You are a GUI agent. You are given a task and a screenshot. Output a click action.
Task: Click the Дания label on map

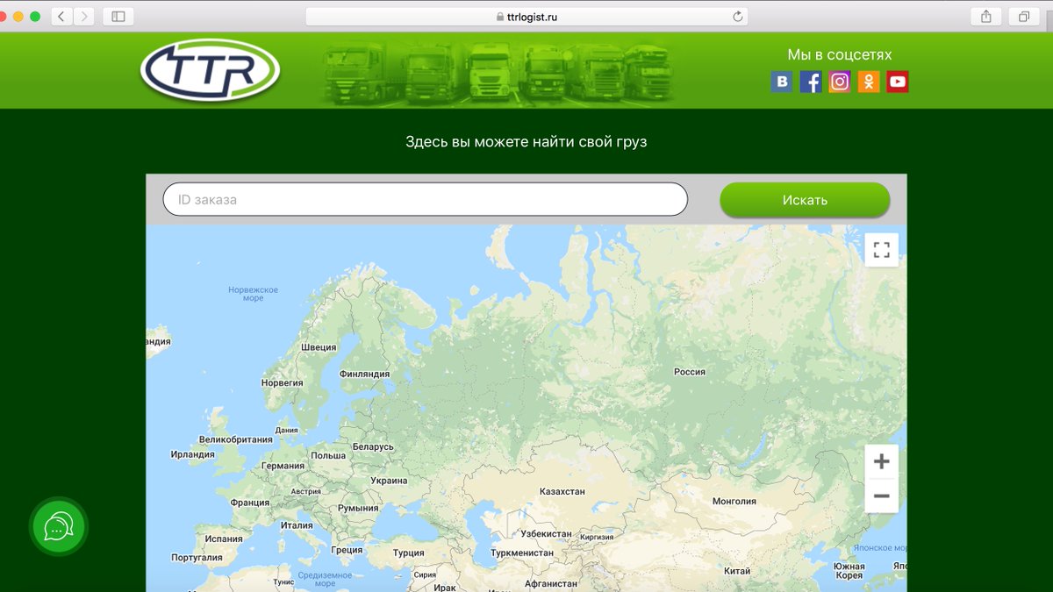pos(286,431)
